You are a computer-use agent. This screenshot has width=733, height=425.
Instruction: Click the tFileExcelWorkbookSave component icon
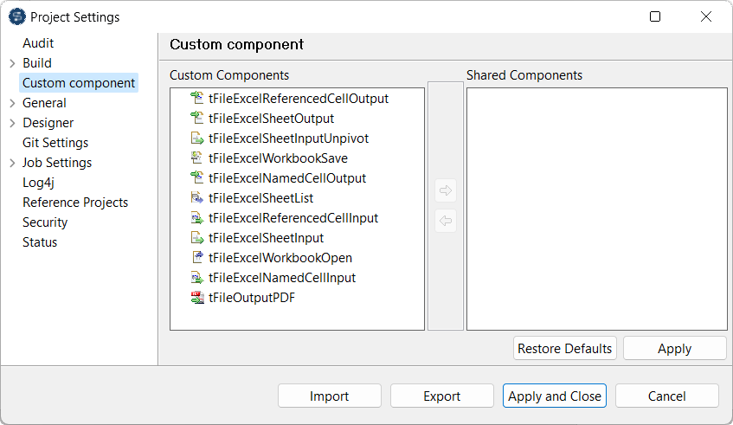tap(196, 158)
